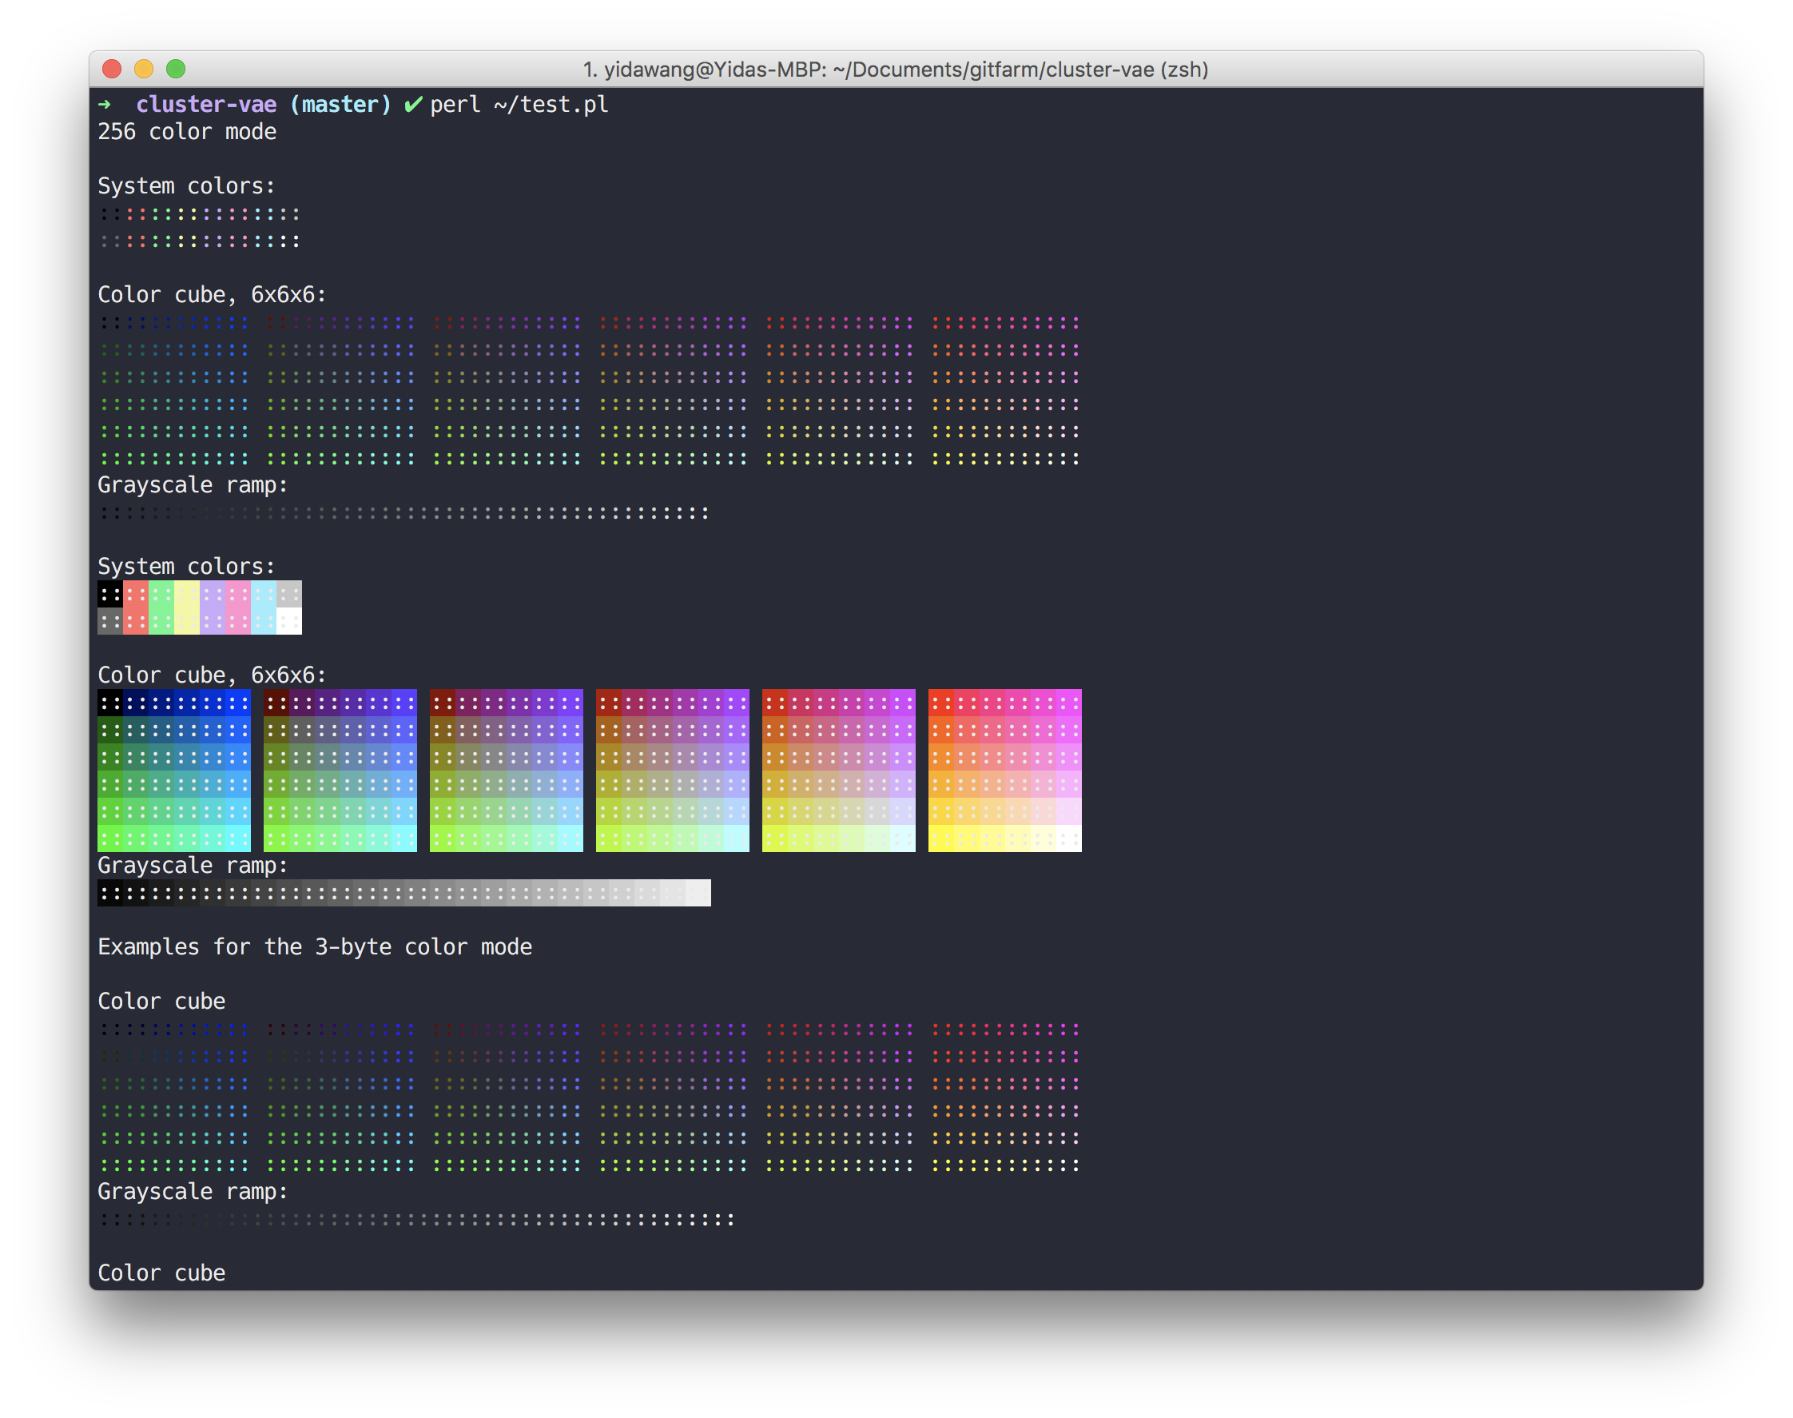
Task: Click the green checkmark in the shell prompt
Action: pyautogui.click(x=412, y=104)
